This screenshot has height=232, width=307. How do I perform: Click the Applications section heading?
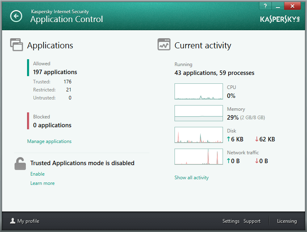(50, 46)
